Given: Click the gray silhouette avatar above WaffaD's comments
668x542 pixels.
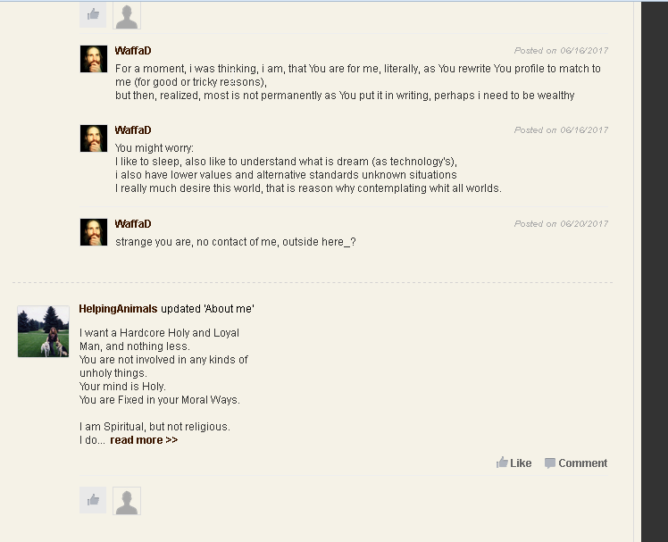Looking at the screenshot, I should click(127, 15).
